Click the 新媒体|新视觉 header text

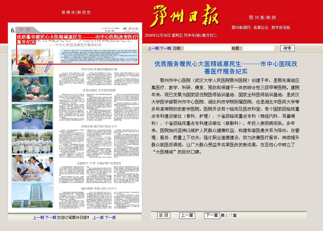[x=76, y=12]
